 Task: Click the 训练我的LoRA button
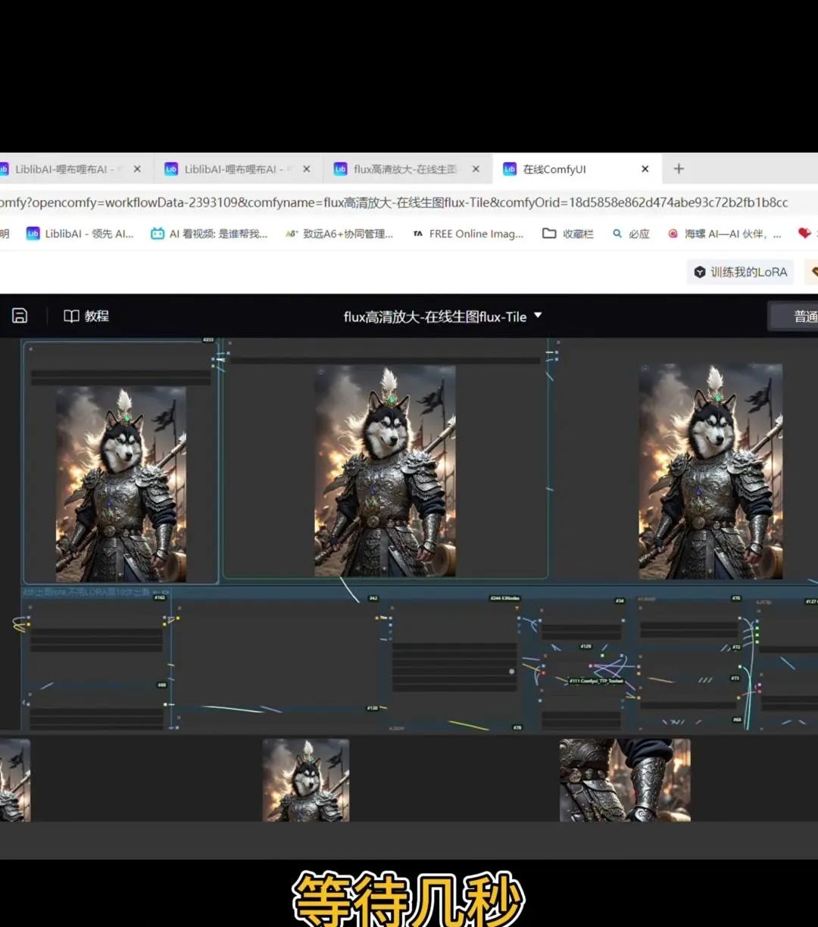[x=741, y=272]
